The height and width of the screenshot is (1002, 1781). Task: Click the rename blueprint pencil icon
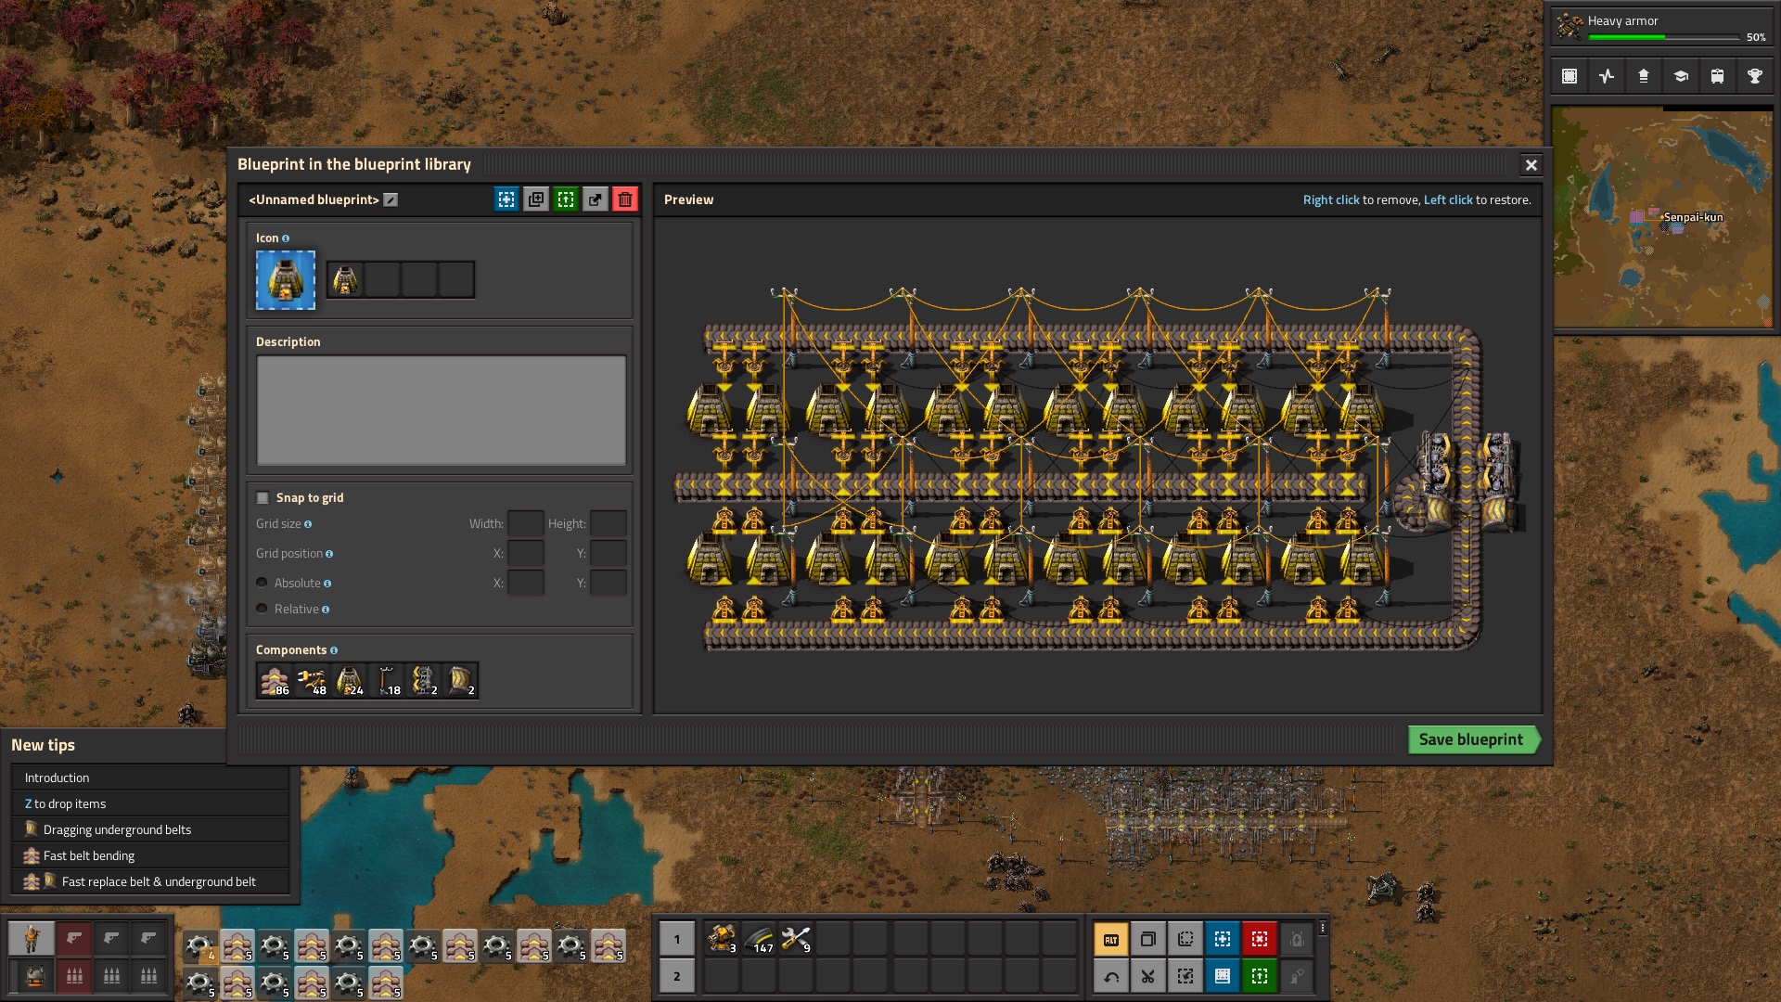[x=391, y=199]
